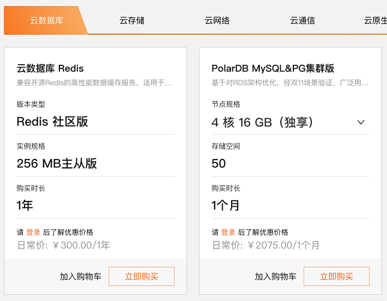
Task: Choose the 256 MB主从版 instance spec field
Action: click(57, 164)
